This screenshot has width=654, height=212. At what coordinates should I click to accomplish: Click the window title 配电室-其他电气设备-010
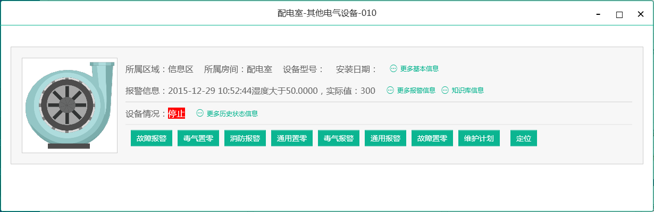coord(327,13)
